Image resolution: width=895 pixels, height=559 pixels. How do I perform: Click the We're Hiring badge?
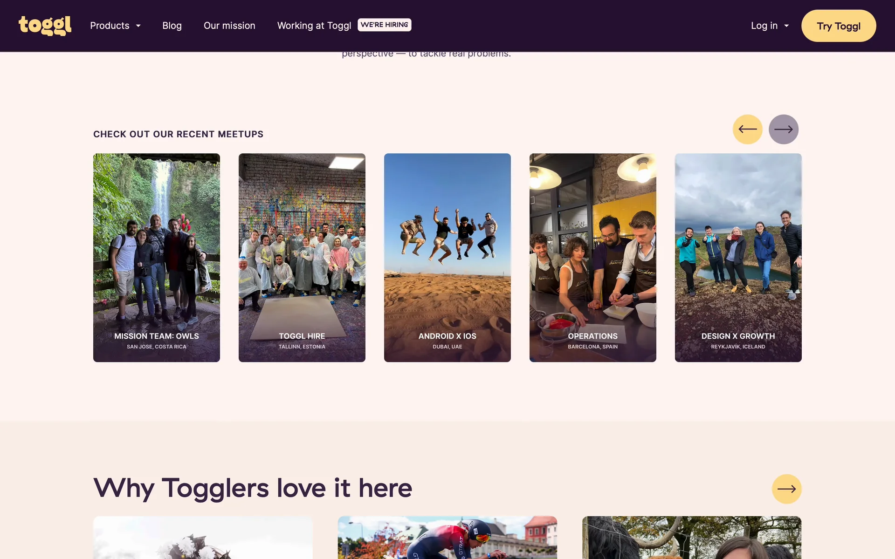(x=384, y=25)
